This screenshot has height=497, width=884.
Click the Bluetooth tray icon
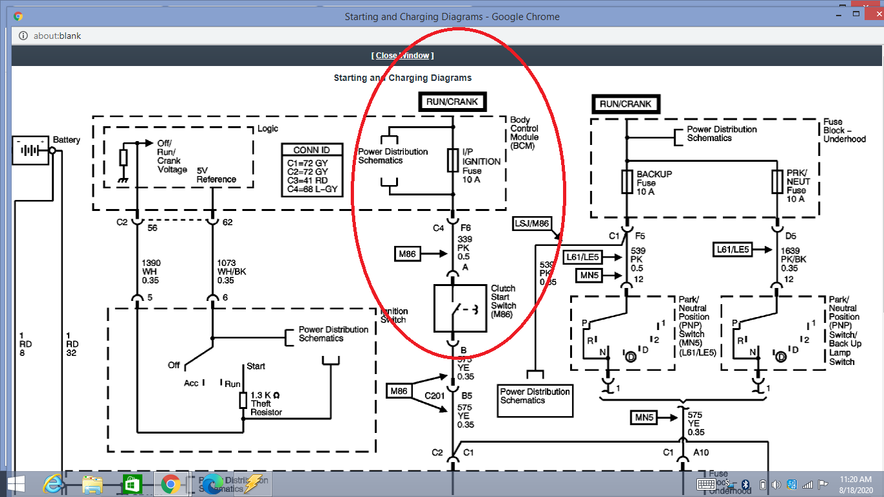[x=745, y=483]
